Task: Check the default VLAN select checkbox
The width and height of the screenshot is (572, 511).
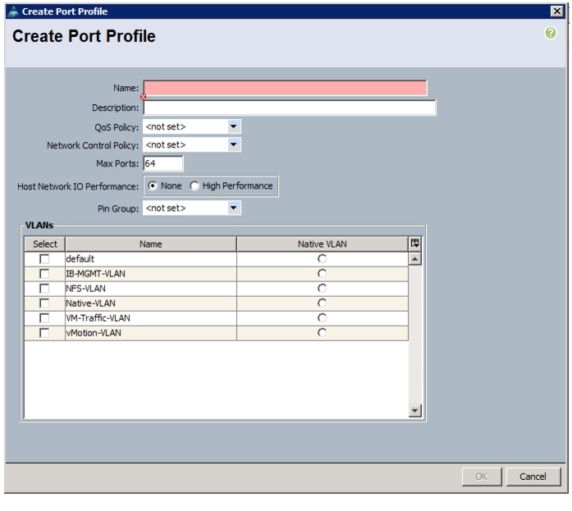Action: pyautogui.click(x=44, y=258)
